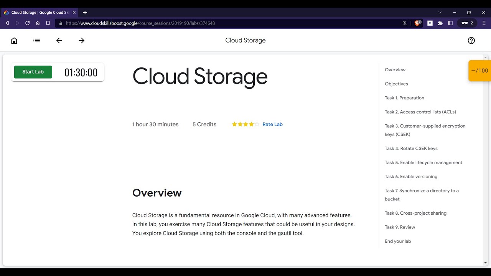The width and height of the screenshot is (491, 276).
Task: Open the course outline list icon
Action: [x=36, y=40]
